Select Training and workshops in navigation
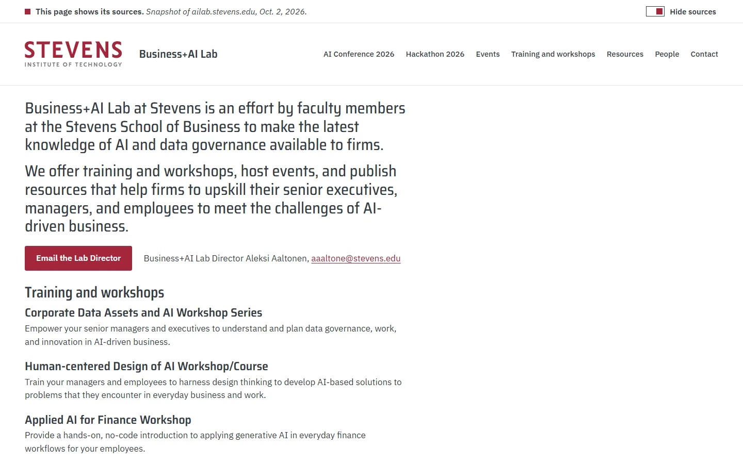 pos(553,54)
